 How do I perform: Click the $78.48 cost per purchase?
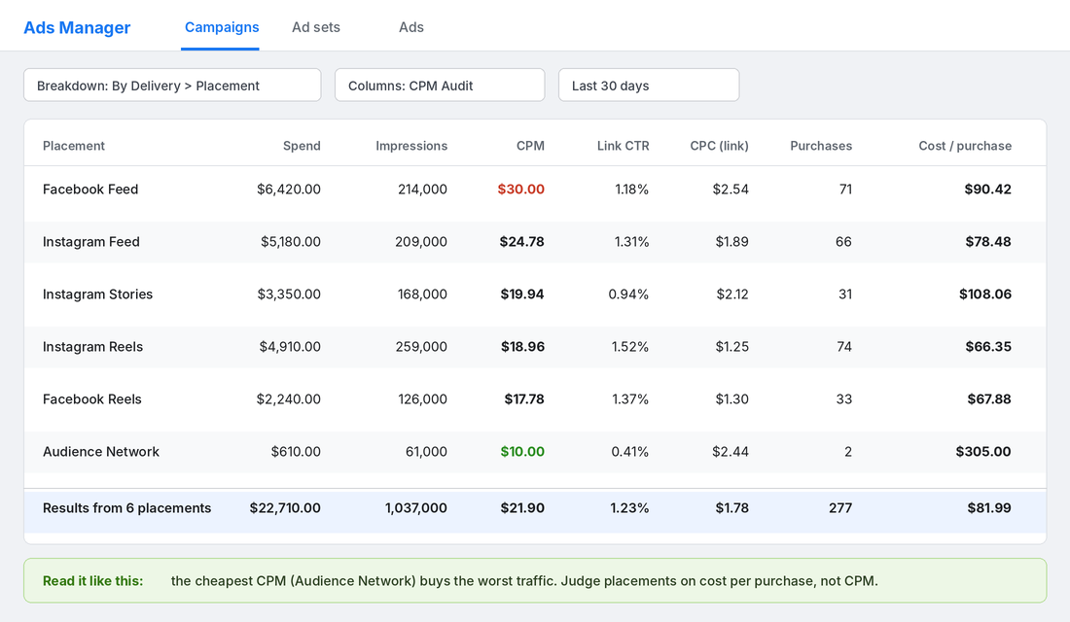click(988, 242)
